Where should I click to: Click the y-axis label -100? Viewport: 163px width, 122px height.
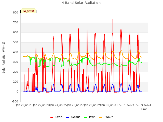click(15, 101)
